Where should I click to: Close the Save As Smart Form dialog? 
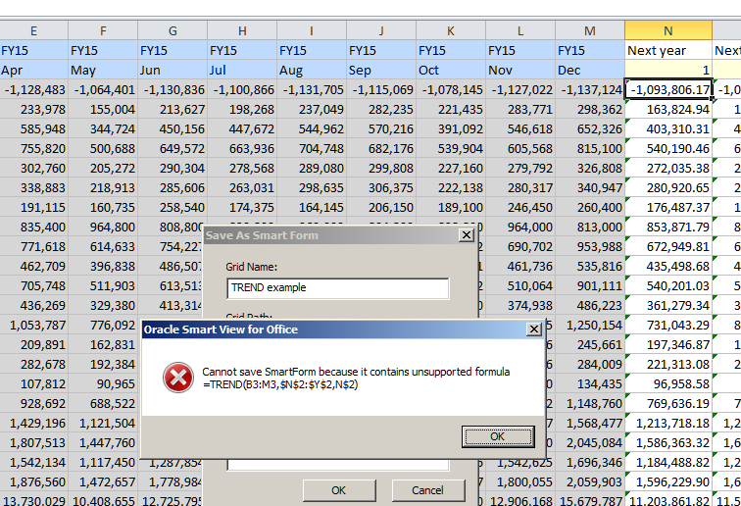[x=466, y=235]
